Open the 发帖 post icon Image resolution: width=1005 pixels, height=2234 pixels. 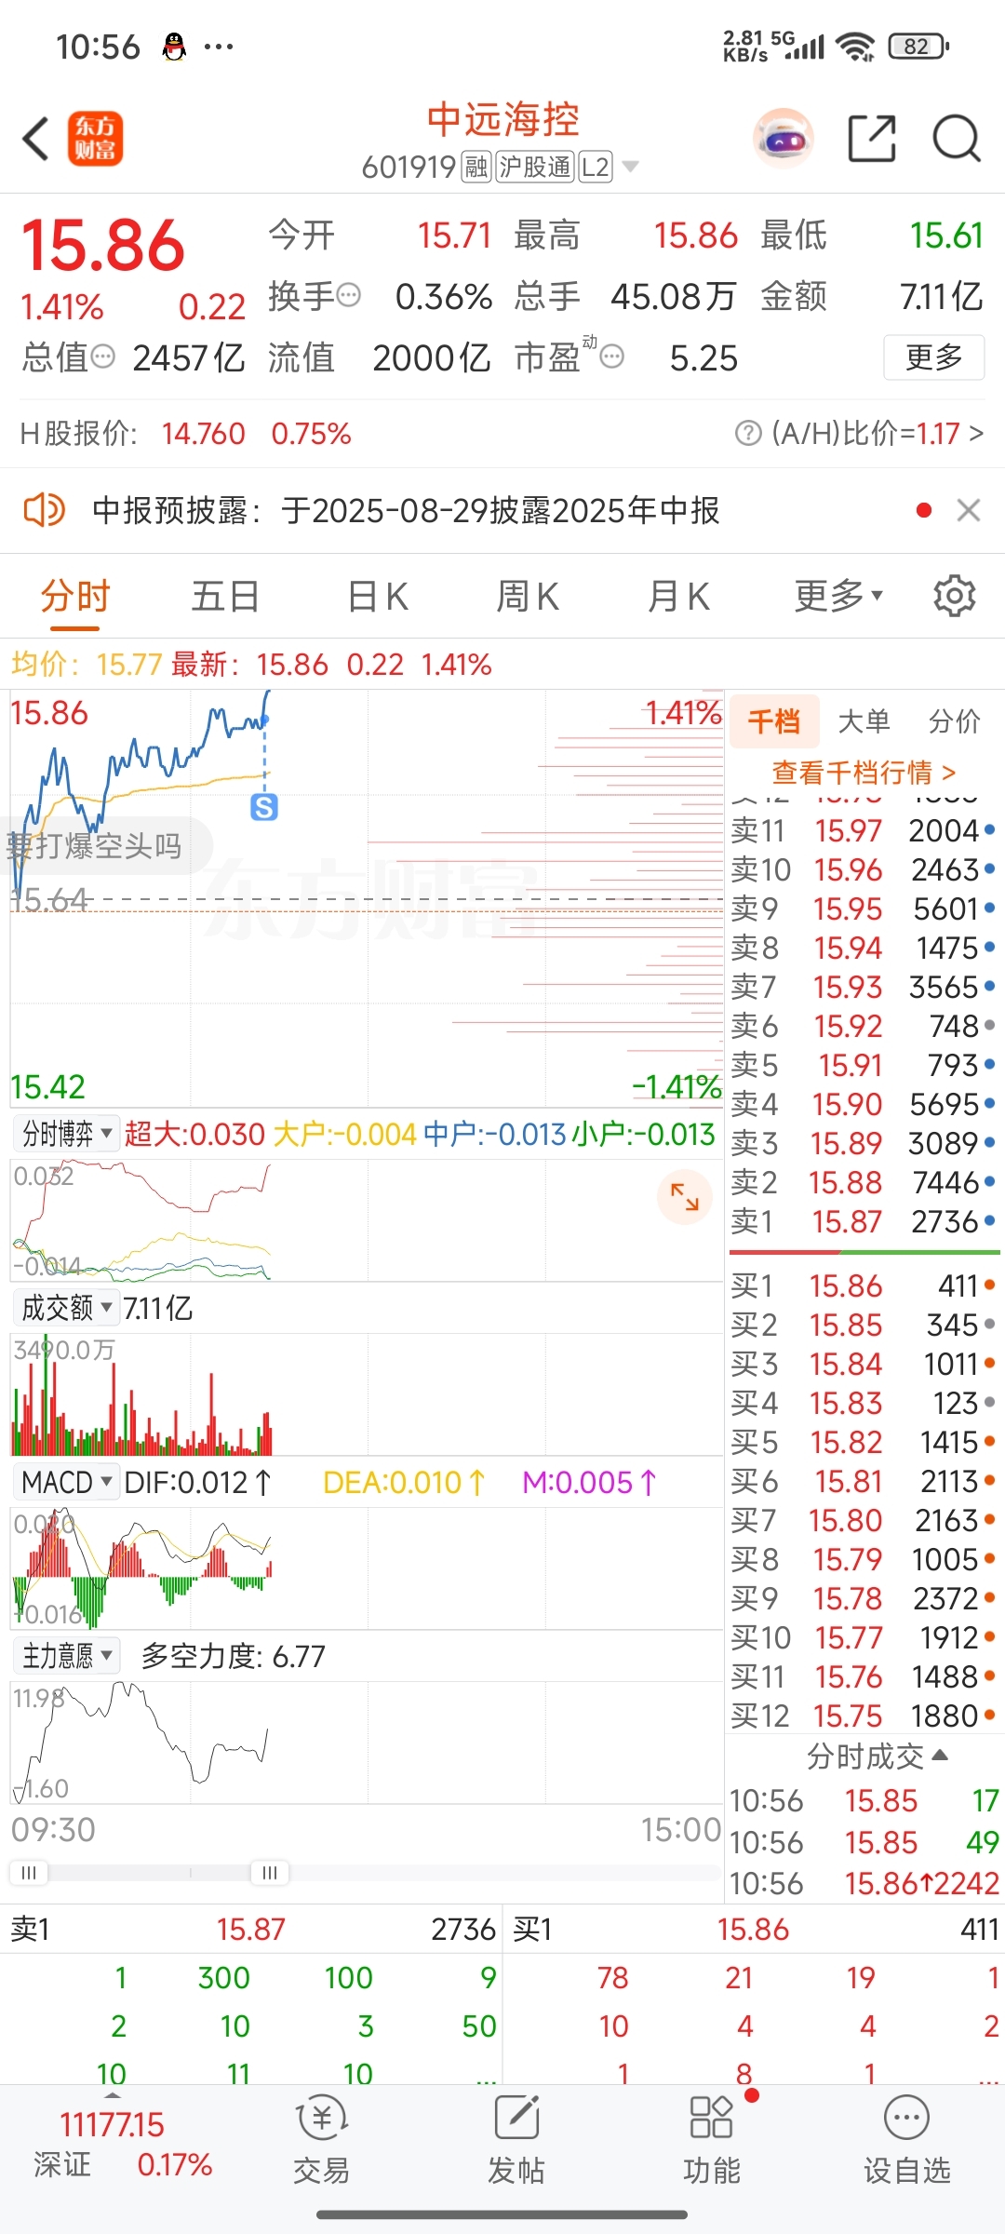(x=516, y=2140)
